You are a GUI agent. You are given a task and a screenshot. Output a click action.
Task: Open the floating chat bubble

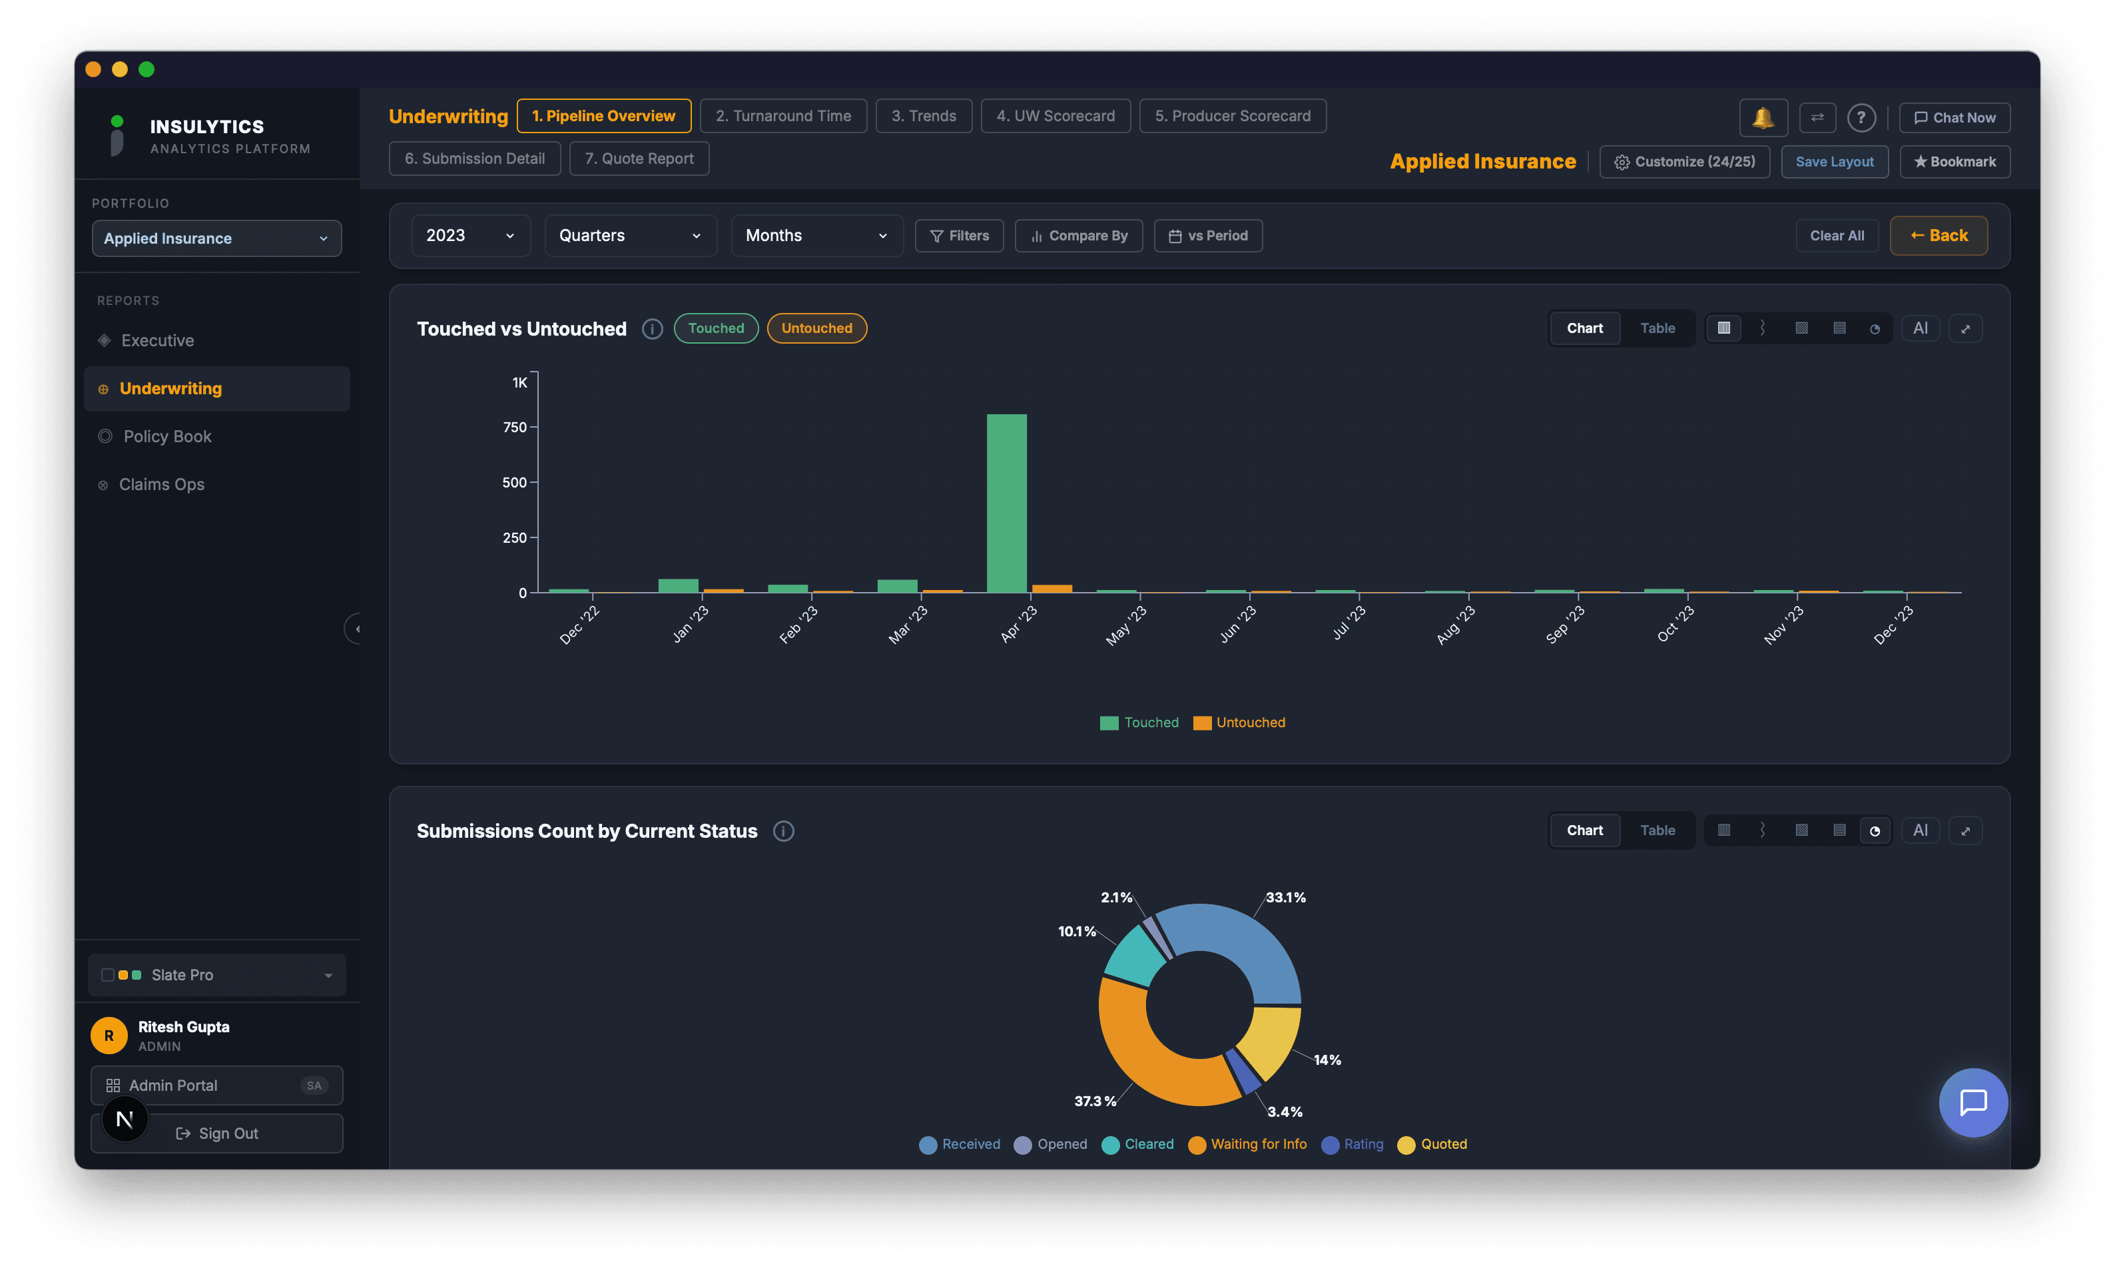coord(1972,1102)
